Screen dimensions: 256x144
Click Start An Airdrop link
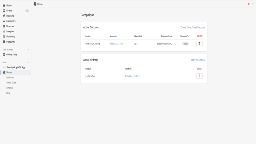[198, 60]
